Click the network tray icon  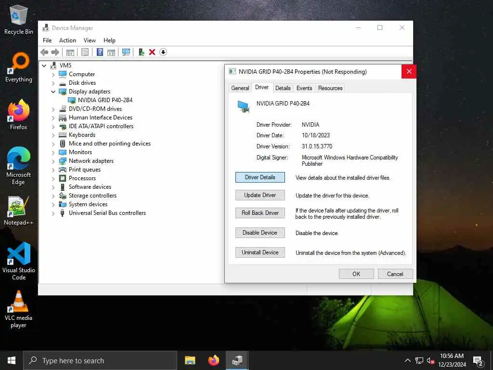(x=419, y=360)
